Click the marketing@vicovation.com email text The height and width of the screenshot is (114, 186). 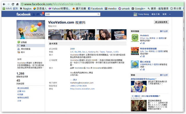(82, 83)
